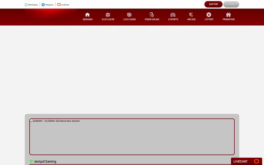Click the Telegram paper plane icon
This screenshot has width=264, height=165.
click(x=43, y=5)
